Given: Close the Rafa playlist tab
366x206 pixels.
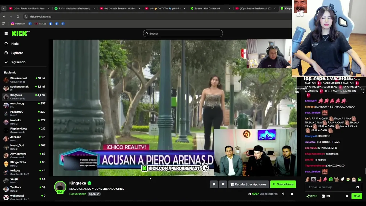Looking at the screenshot, I should pos(94,9).
